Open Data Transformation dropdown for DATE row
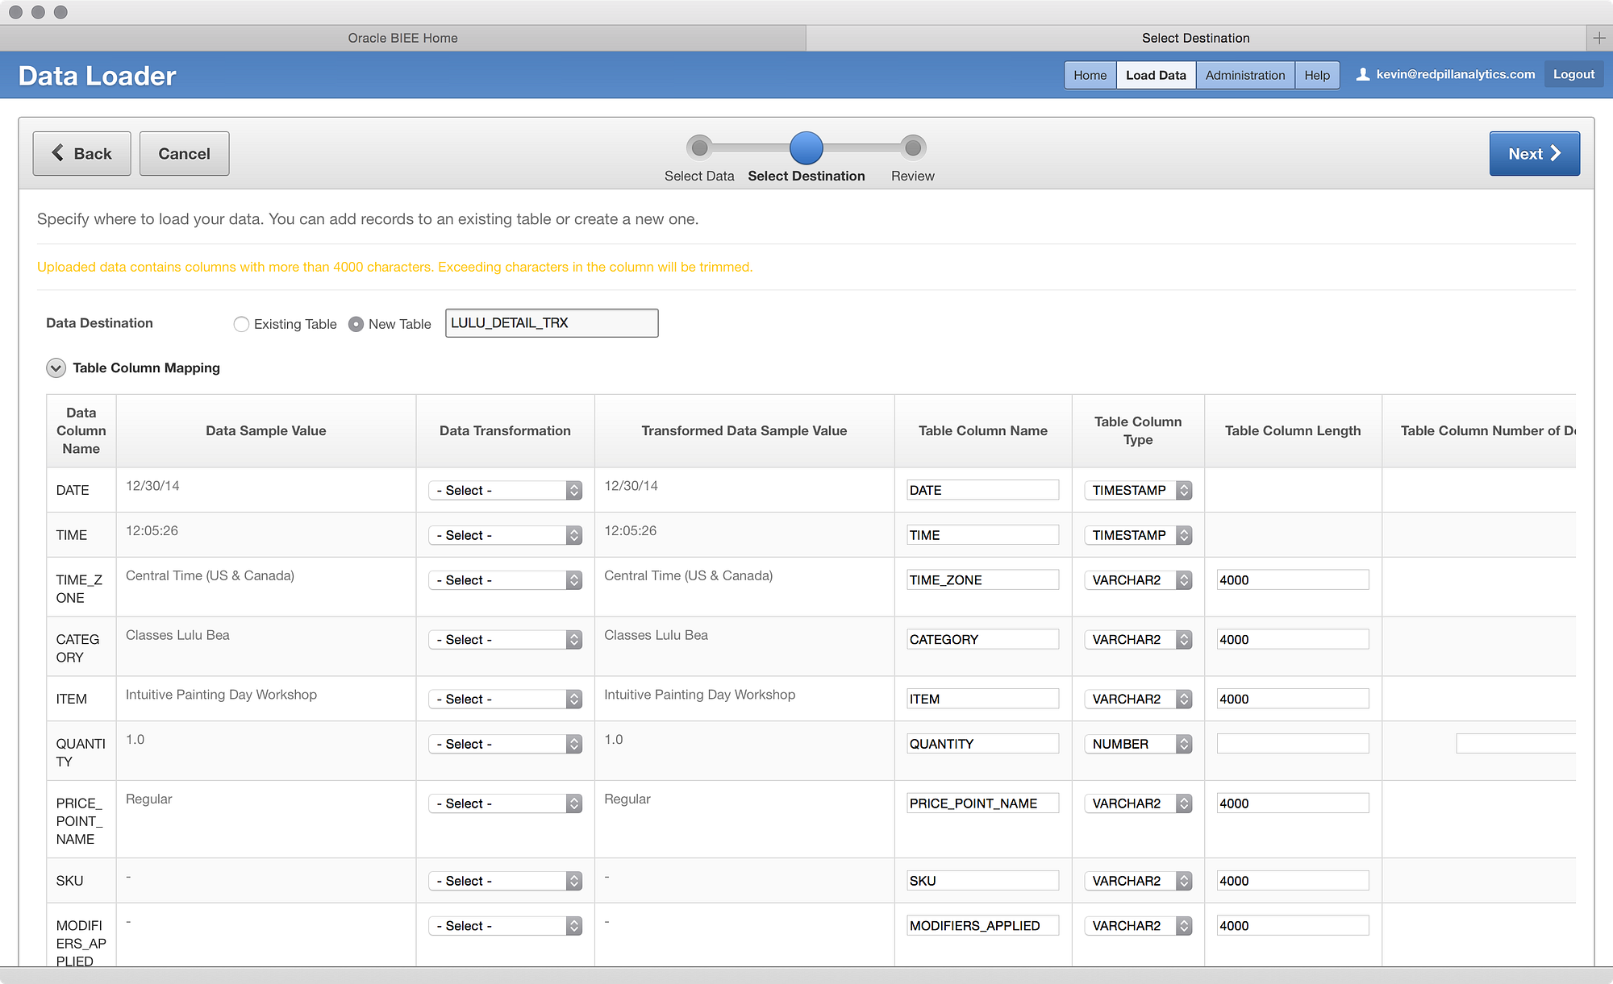Image resolution: width=1613 pixels, height=984 pixels. (505, 490)
